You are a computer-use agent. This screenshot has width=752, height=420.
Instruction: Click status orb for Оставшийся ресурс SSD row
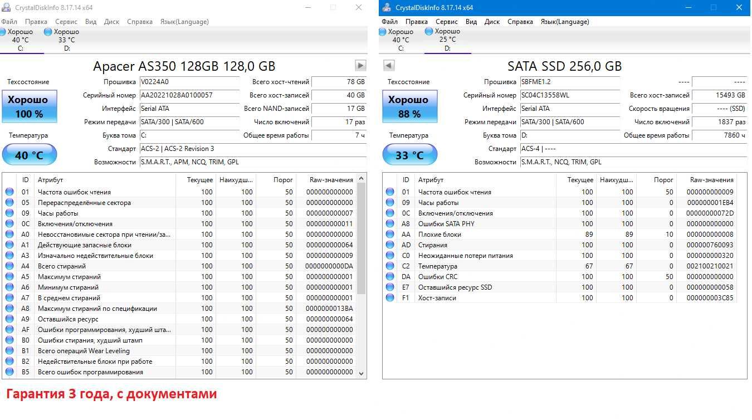coord(390,287)
